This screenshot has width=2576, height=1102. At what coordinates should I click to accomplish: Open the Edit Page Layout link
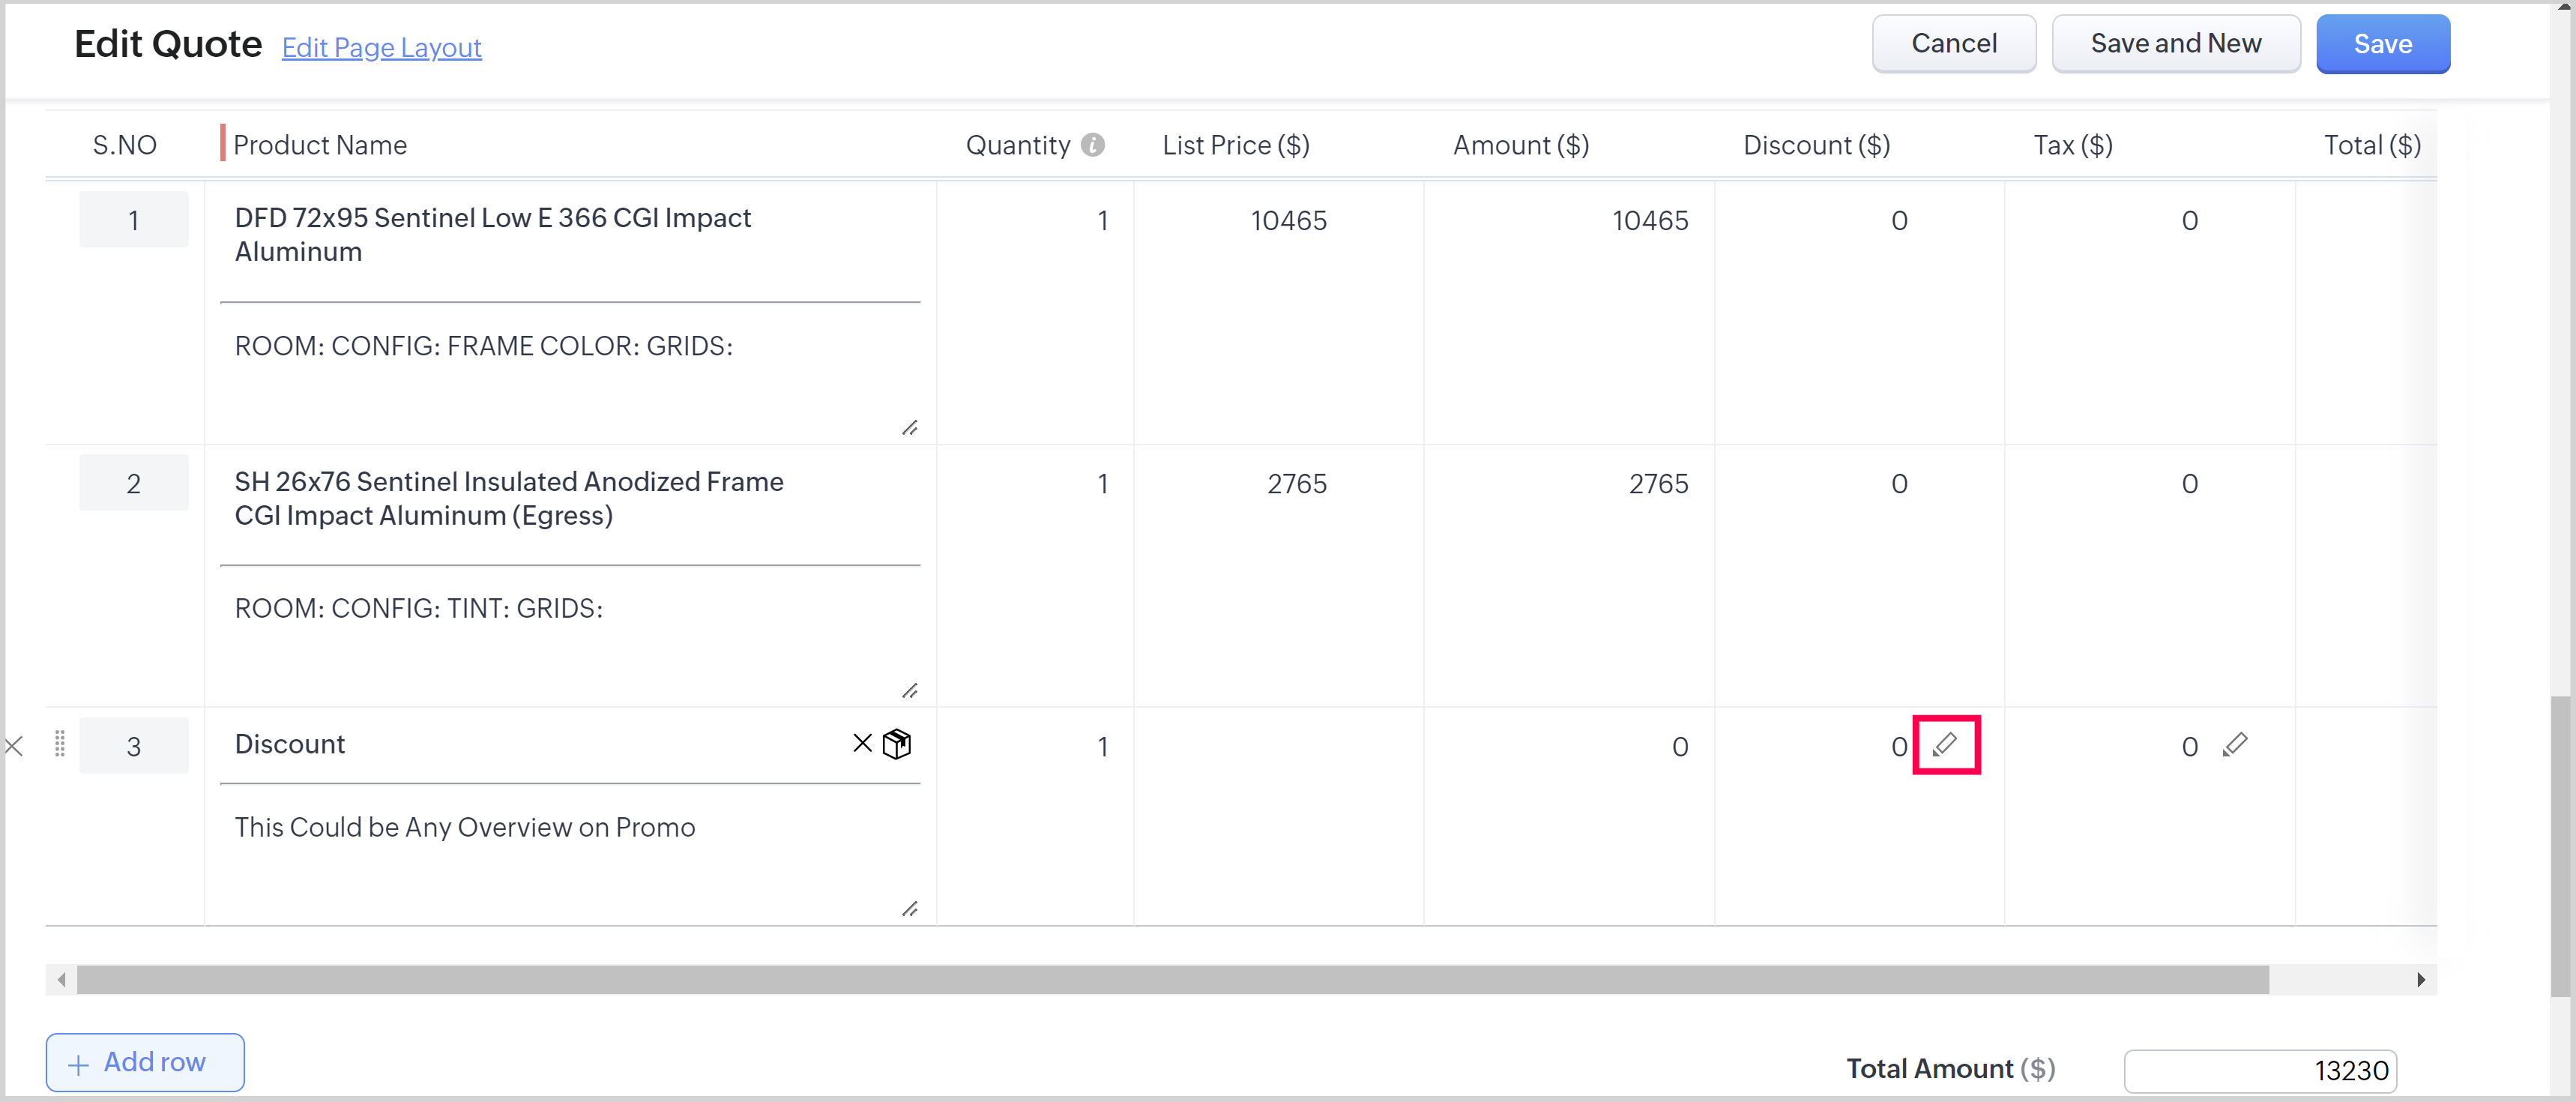(x=381, y=48)
